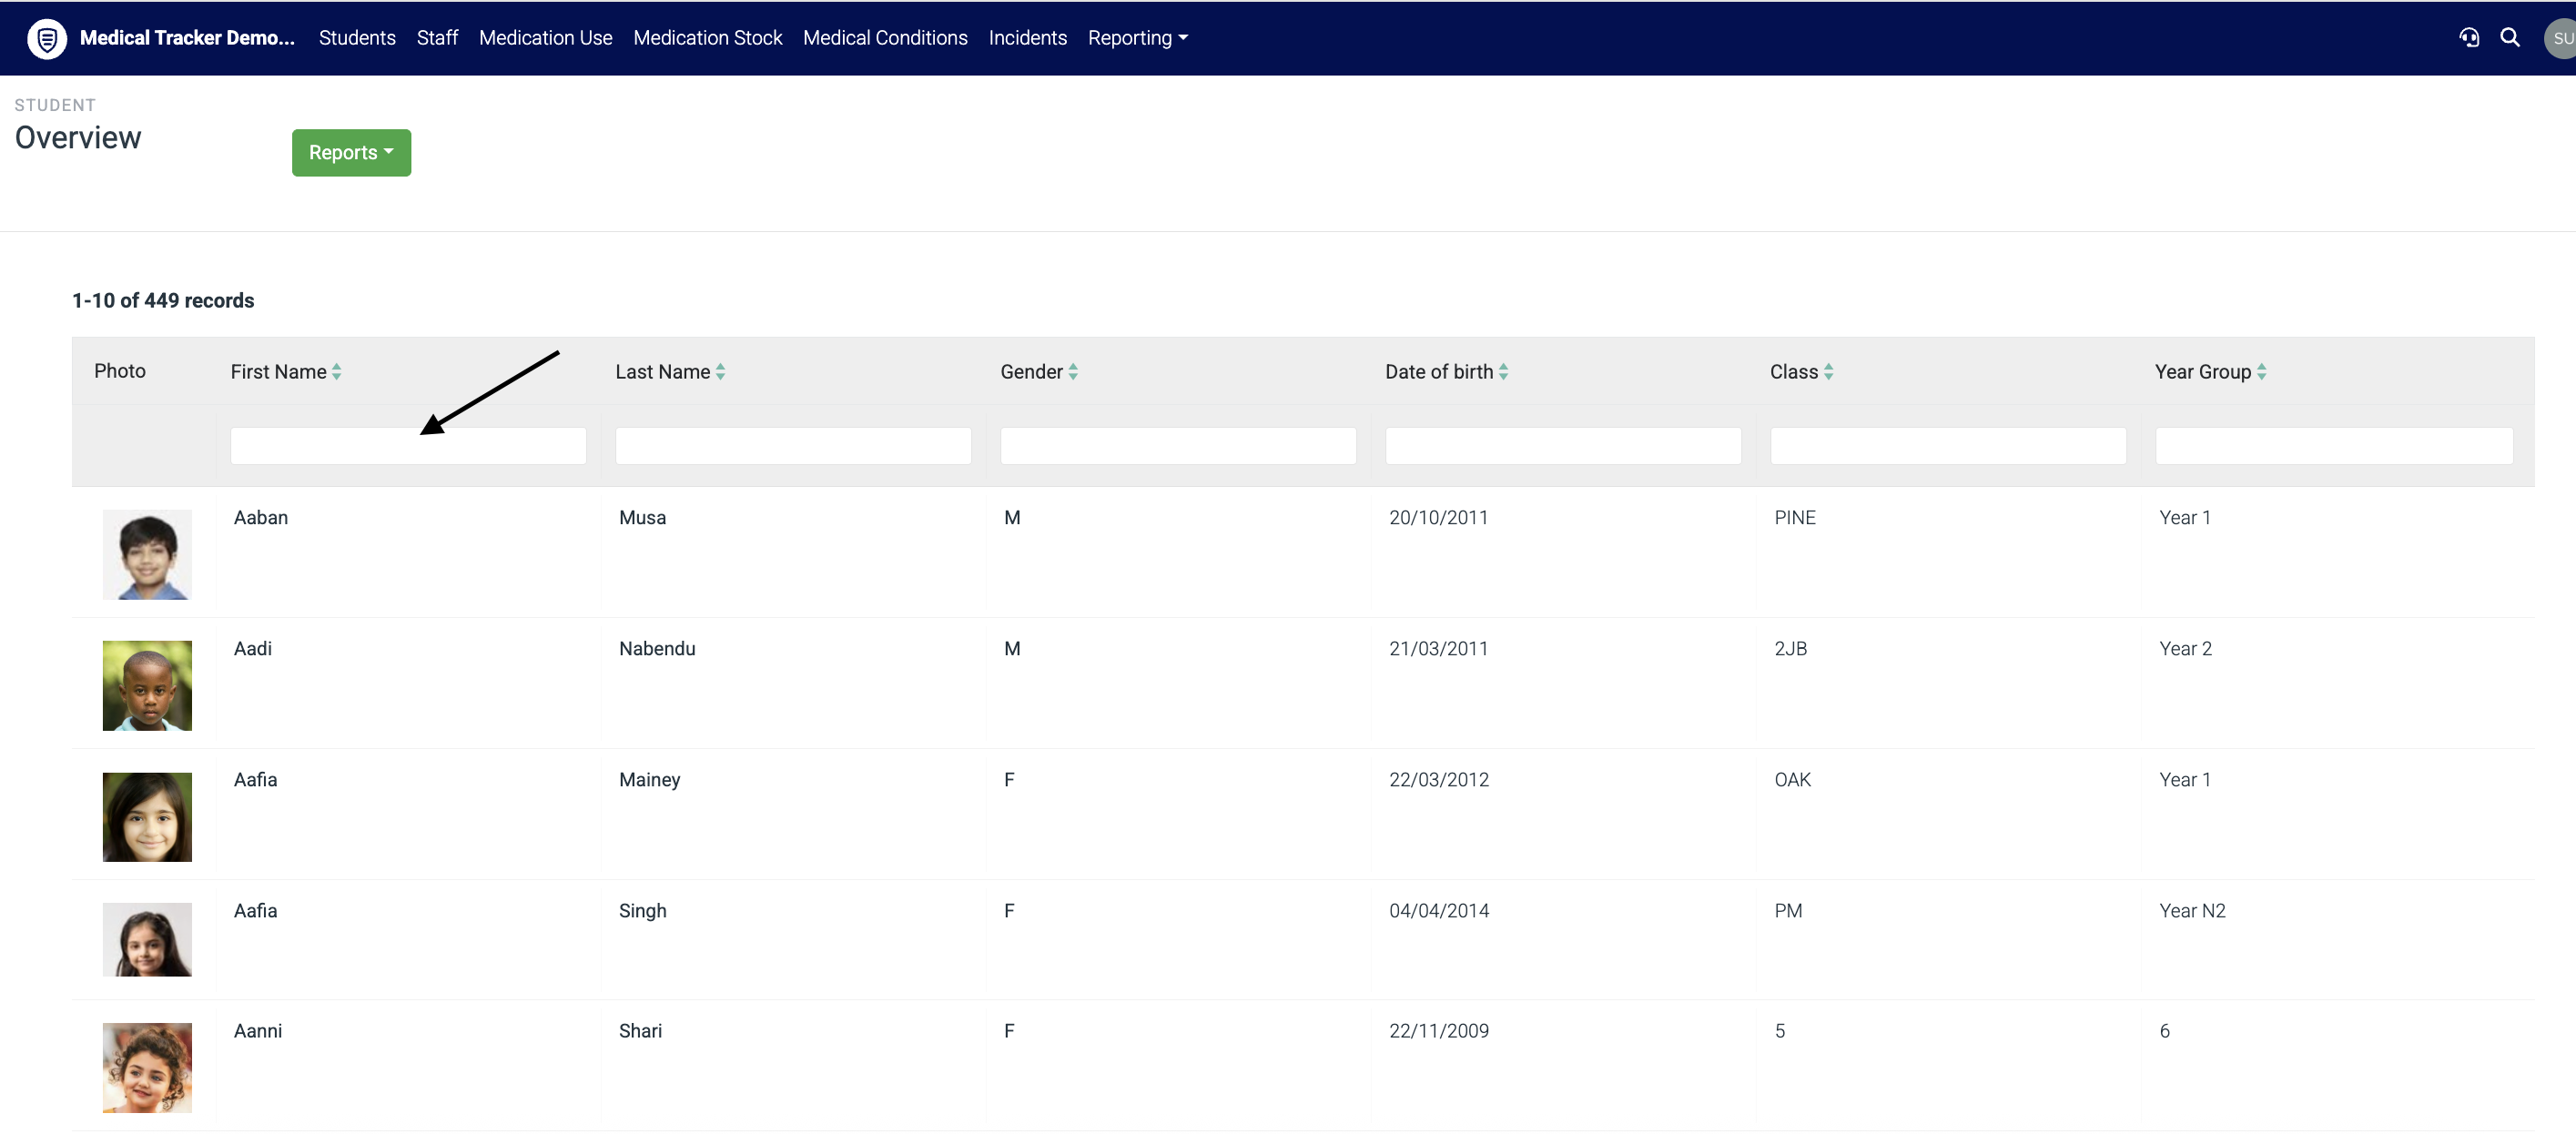Expand the Reporting menu dropdown
Screen dimensions: 2576x1134
[1137, 38]
